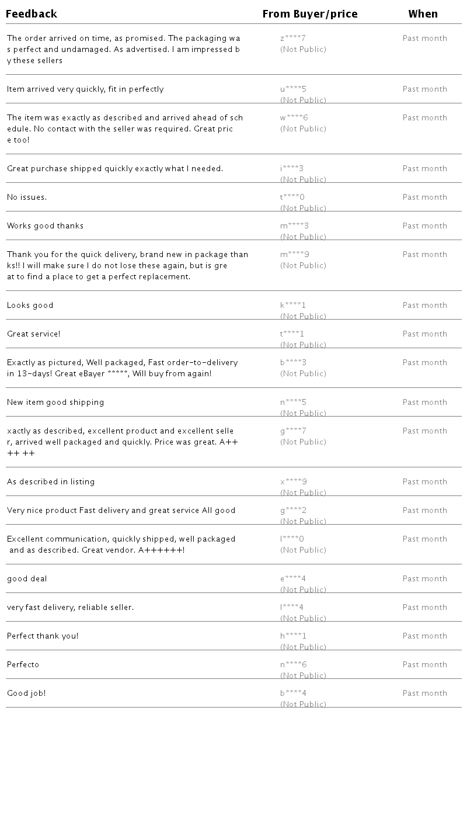Screen dimensions: 467x832
Task: Click buyer w****6 username
Action: point(294,118)
